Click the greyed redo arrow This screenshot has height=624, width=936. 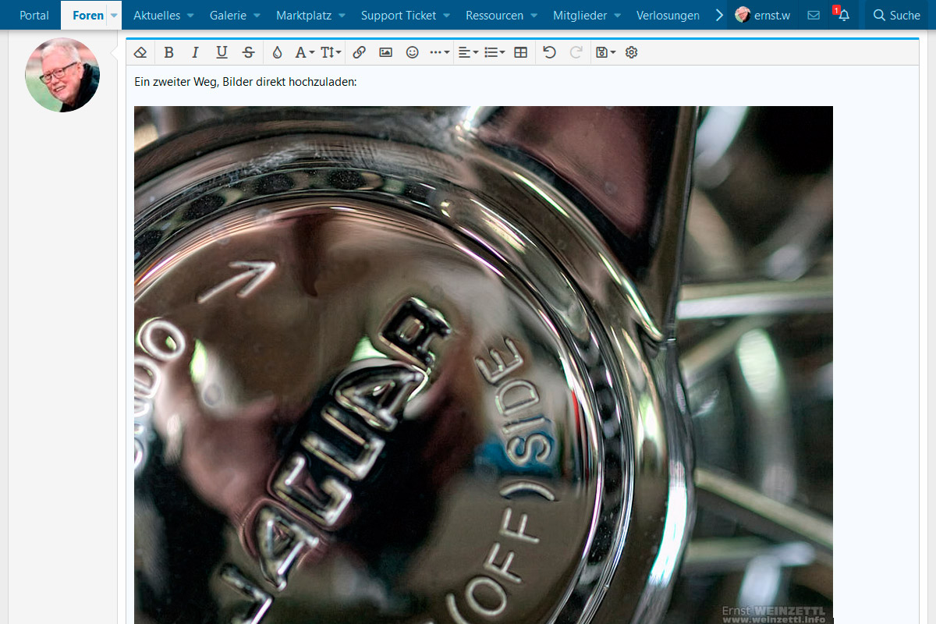tap(576, 52)
